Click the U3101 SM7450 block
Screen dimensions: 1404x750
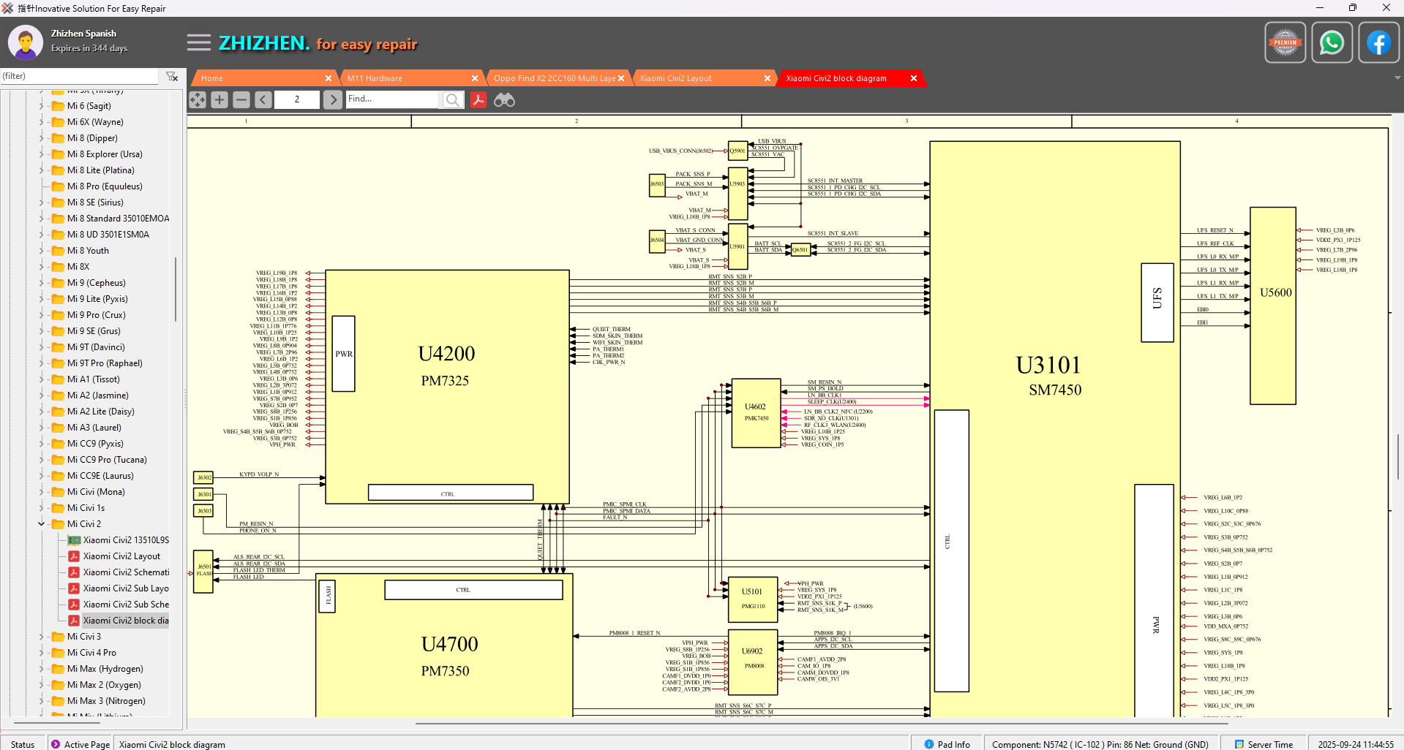point(1054,428)
